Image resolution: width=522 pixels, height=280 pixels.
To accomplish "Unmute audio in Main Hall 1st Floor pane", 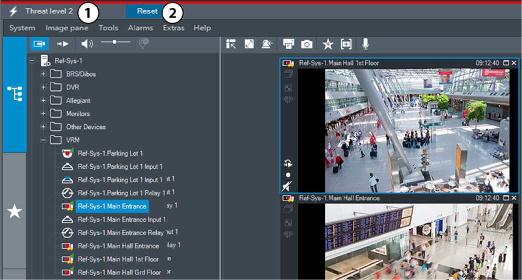I will click(288, 186).
